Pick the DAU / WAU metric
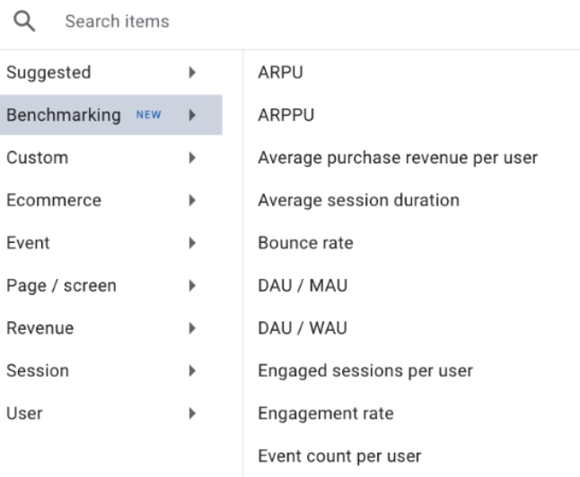Screen dimensions: 580x477 (303, 328)
